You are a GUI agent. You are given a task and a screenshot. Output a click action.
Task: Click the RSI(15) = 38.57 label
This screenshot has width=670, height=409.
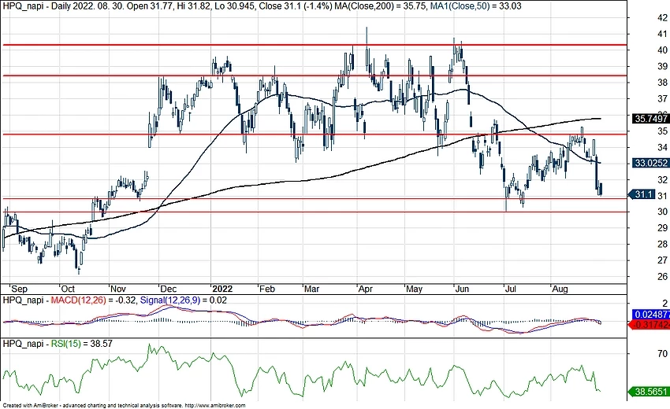[82, 343]
